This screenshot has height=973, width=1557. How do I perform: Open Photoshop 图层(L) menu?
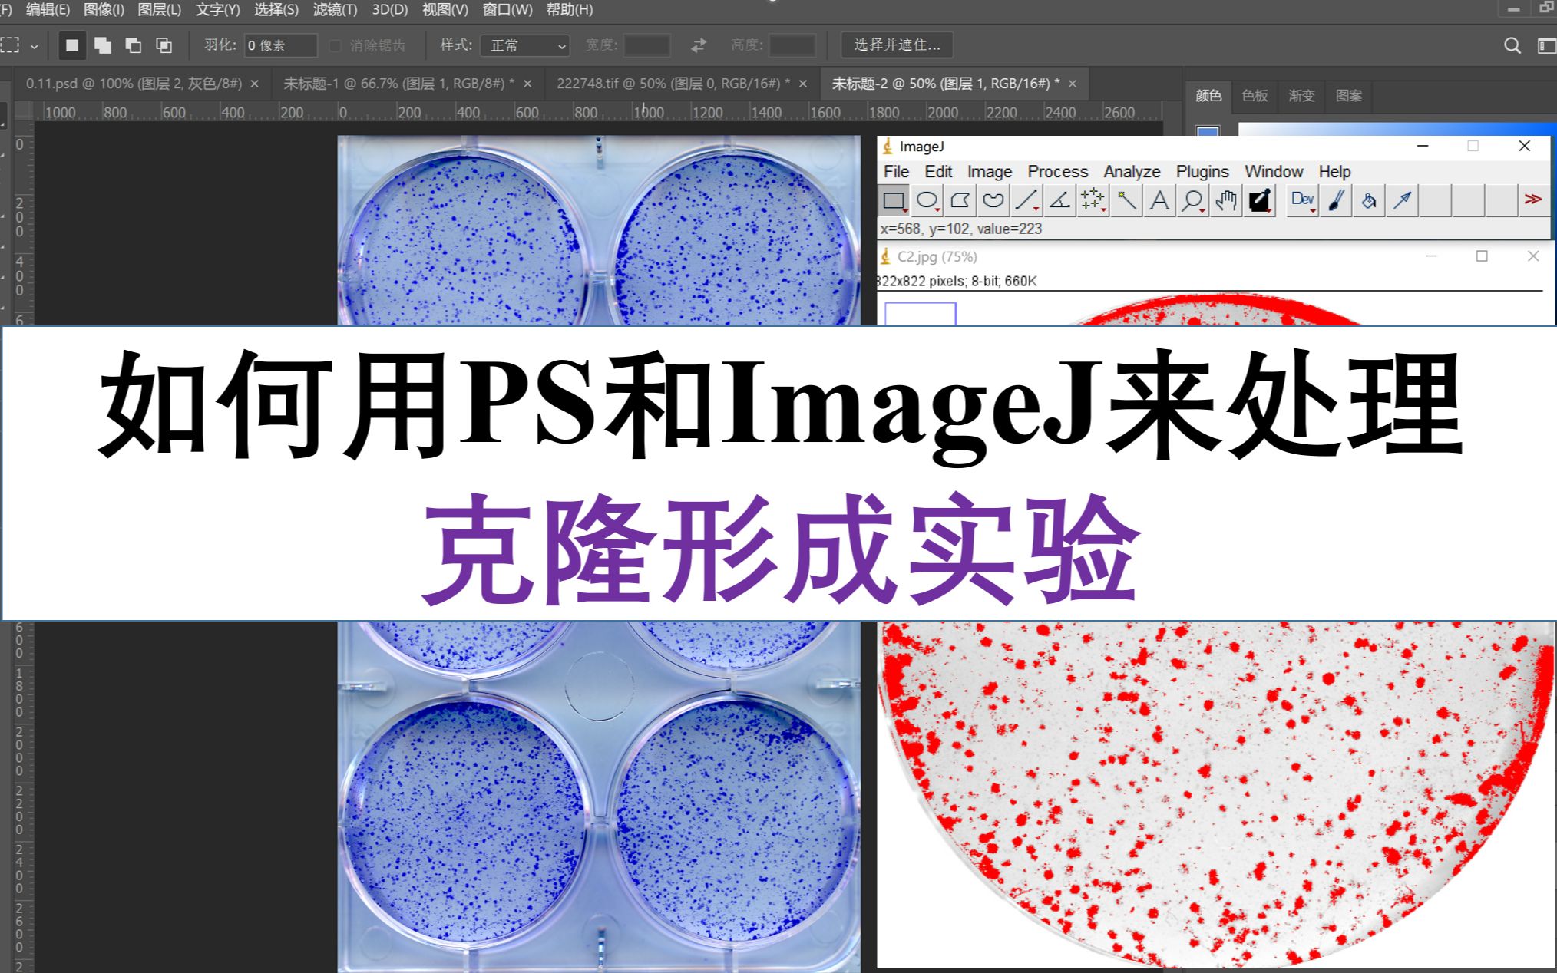click(x=160, y=10)
